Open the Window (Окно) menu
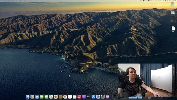This screenshot has width=177, height=100. click(x=26, y=1)
